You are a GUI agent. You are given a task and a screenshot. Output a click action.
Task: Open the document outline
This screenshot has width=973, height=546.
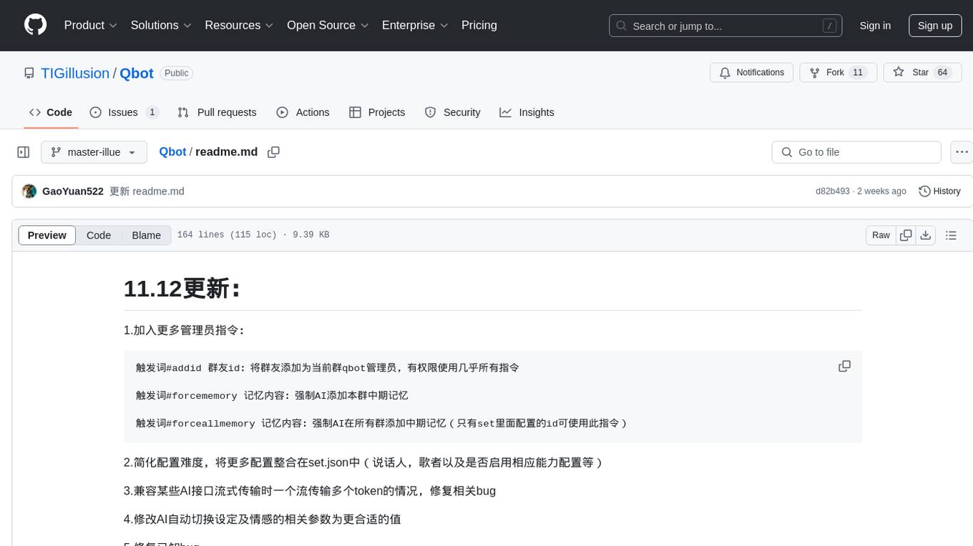pos(951,235)
